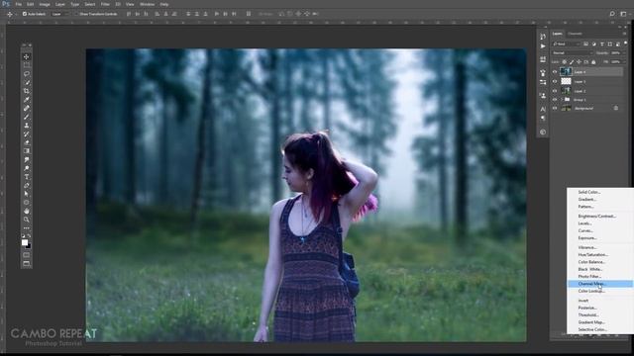Select the Brush tool

click(27, 117)
